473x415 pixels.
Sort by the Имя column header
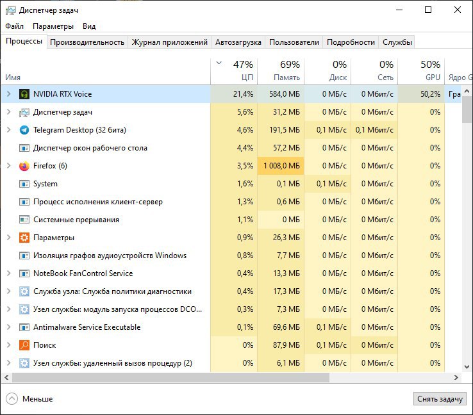106,71
